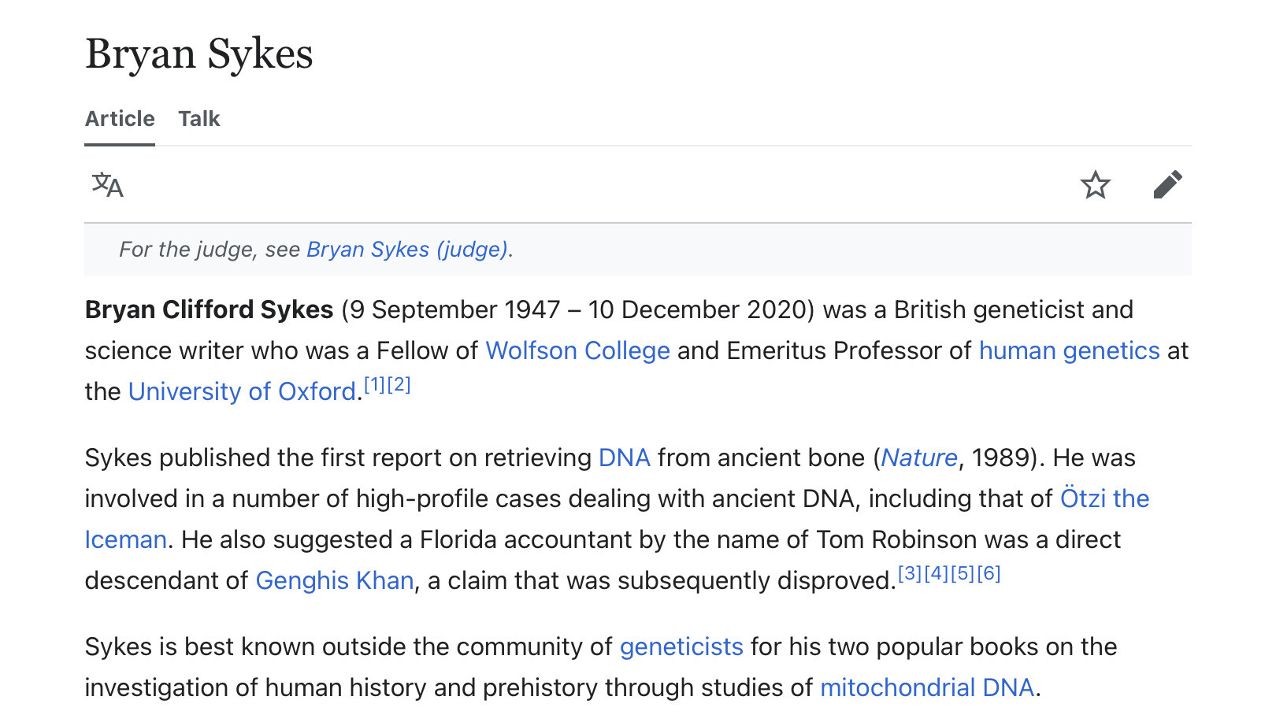Open the human genetics link
This screenshot has height=726, width=1276.
click(x=1070, y=350)
